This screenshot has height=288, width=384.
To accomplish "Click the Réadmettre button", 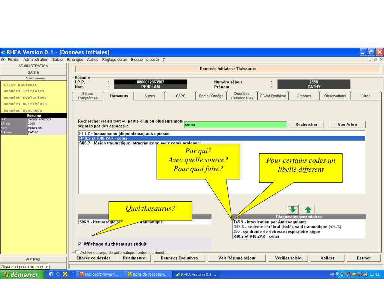I will coord(134,258).
